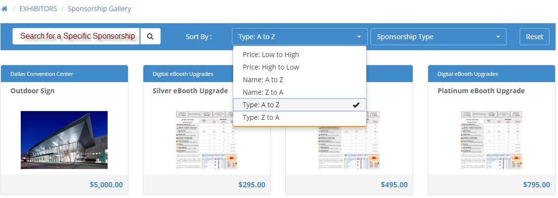Open Outdoor Sign convention center photo
Image resolution: width=558 pixels, height=198 pixels.
tap(64, 140)
